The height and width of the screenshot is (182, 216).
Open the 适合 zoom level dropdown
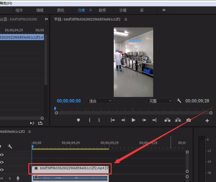click(100, 101)
